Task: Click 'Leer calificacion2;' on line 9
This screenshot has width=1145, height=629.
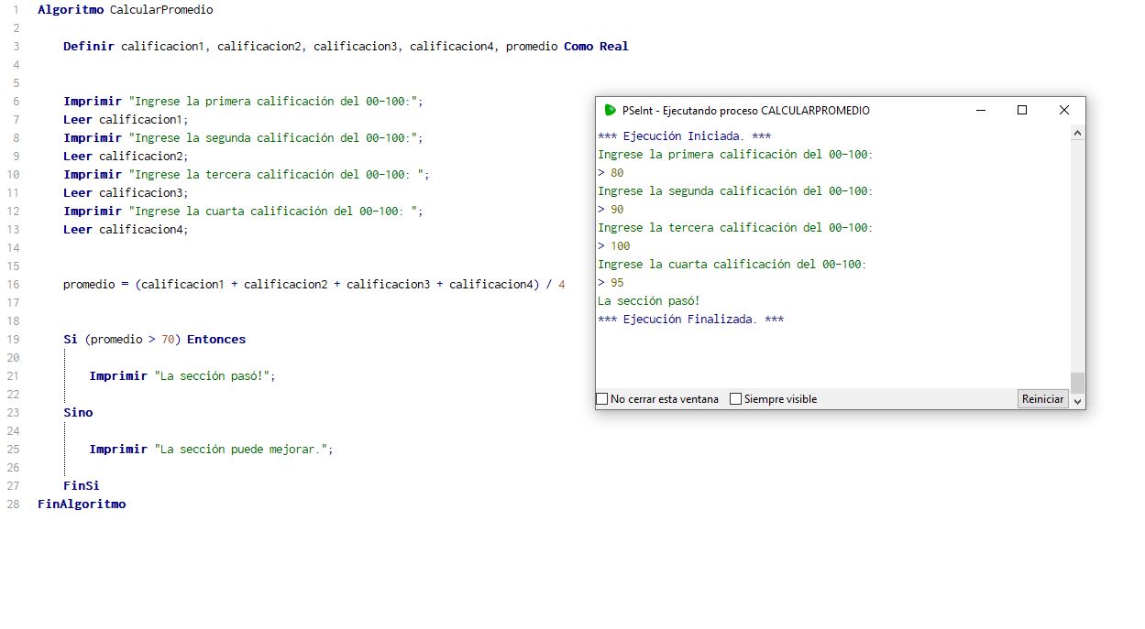Action: tap(126, 157)
